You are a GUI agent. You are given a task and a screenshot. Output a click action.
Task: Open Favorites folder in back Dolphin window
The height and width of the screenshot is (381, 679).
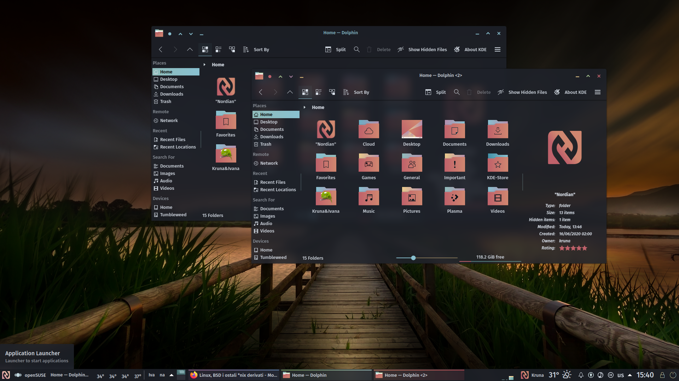pyautogui.click(x=226, y=124)
